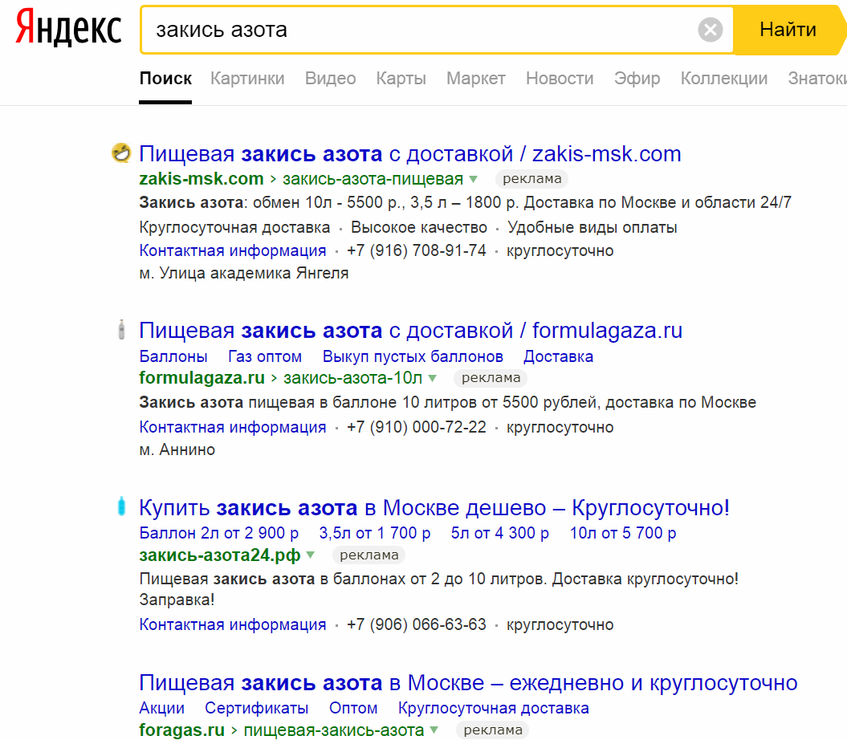The image size is (847, 740).
Task: Open the закись-азота-10л URL path link
Action: (352, 377)
